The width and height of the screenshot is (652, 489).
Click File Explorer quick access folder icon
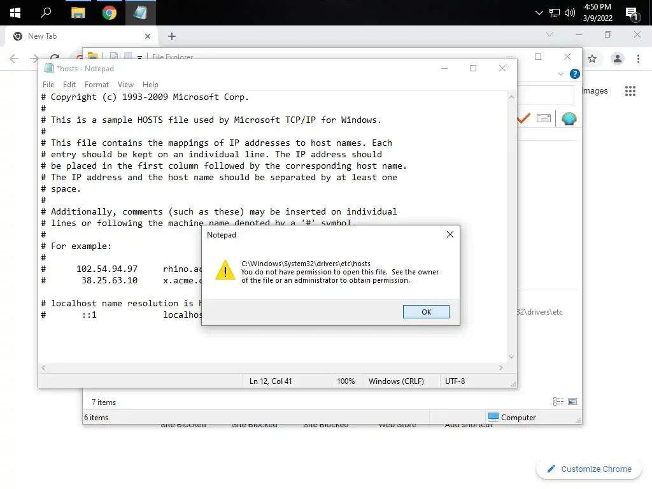tap(93, 55)
